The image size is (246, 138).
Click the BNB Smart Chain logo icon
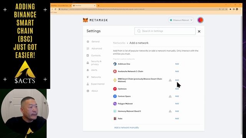tap(115, 80)
